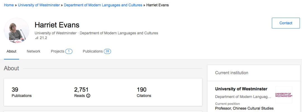Open University of Westminster breadcrumb link
This screenshot has height=112, width=302.
39,5
